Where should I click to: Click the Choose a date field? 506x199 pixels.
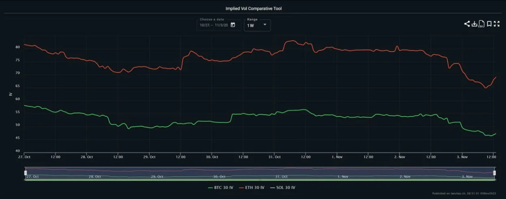(x=218, y=25)
